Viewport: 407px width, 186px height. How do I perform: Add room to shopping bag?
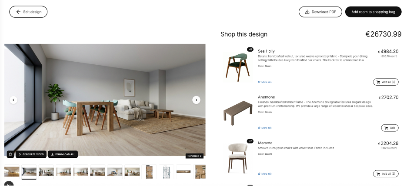(373, 12)
